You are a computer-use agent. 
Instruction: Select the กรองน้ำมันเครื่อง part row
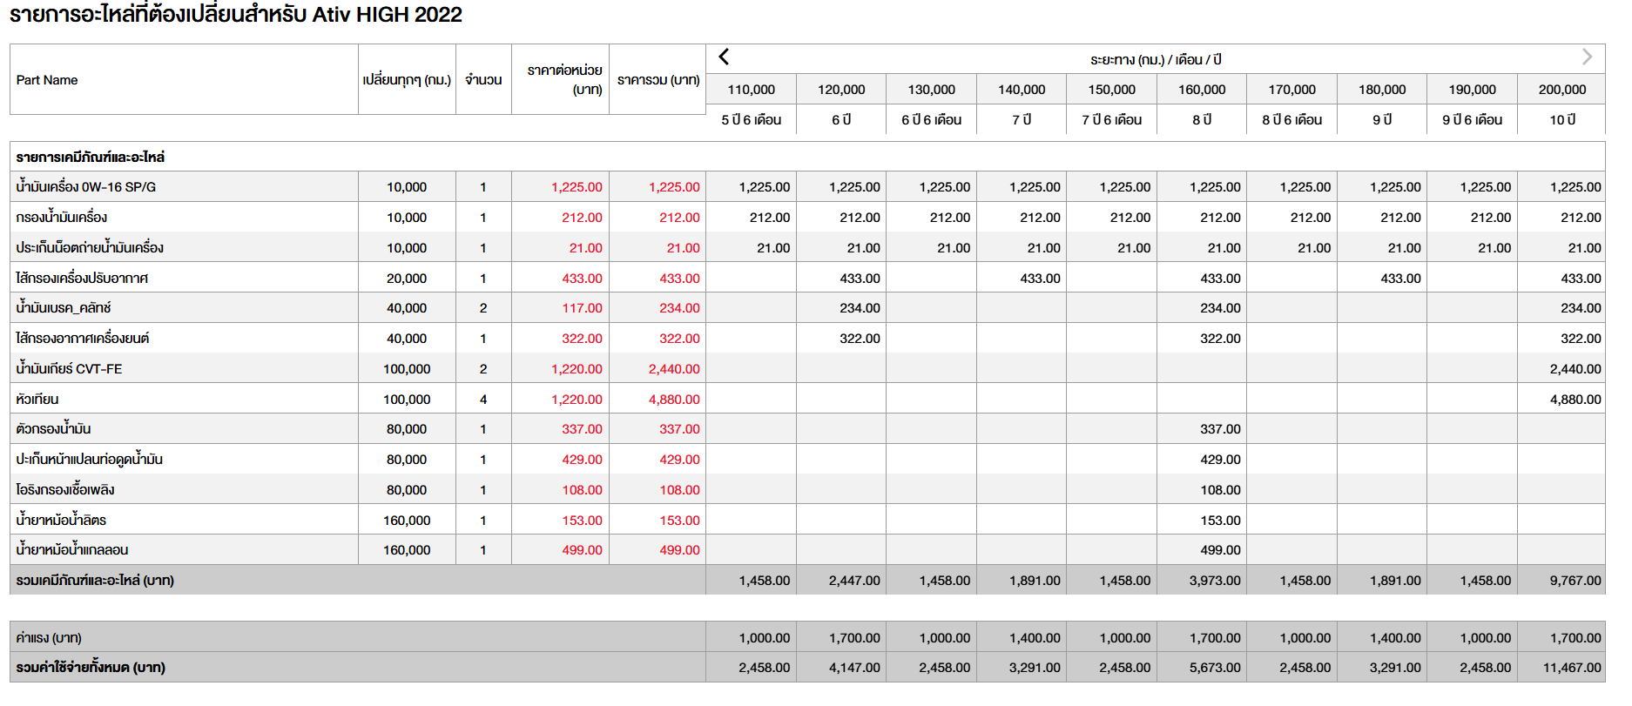(x=62, y=218)
